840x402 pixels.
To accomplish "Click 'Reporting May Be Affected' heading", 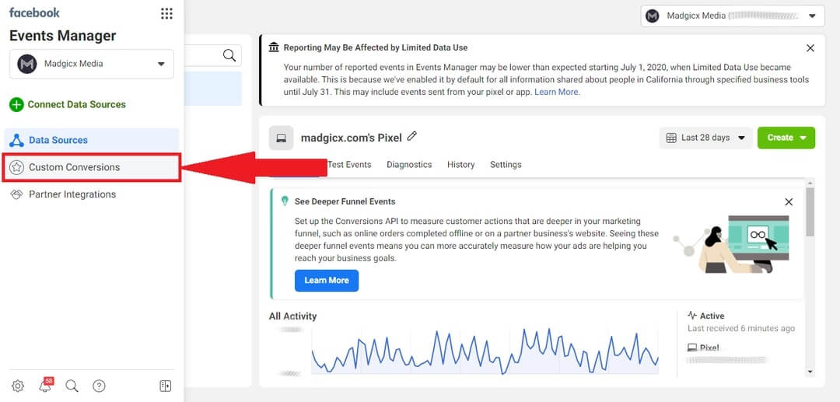I will coord(376,47).
